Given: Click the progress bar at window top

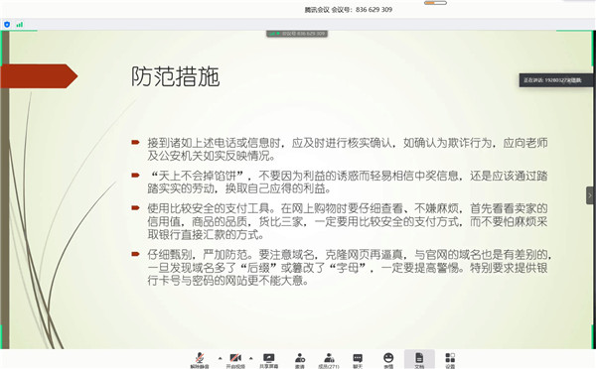Looking at the screenshot, I should point(435,3).
